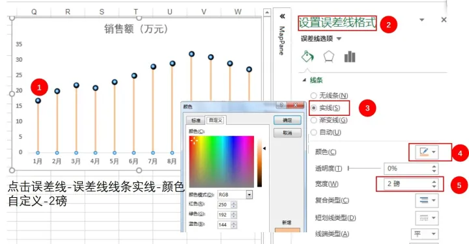Increase line width with up spinner
The image size is (469, 244).
click(434, 182)
